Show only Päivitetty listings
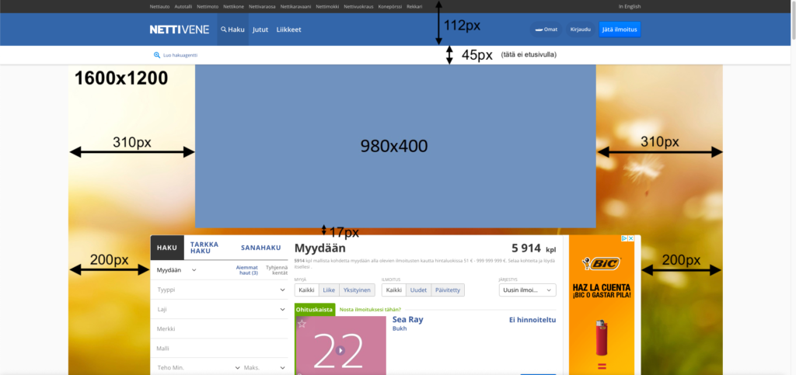This screenshot has height=375, width=796. [x=448, y=290]
